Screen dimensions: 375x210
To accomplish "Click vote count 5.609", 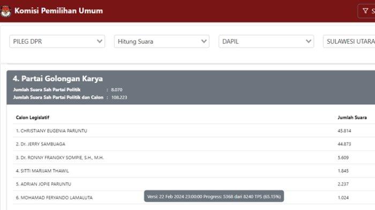I will click(x=343, y=158).
